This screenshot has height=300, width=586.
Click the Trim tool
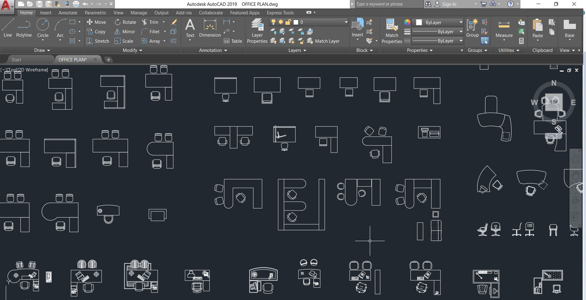[150, 22]
